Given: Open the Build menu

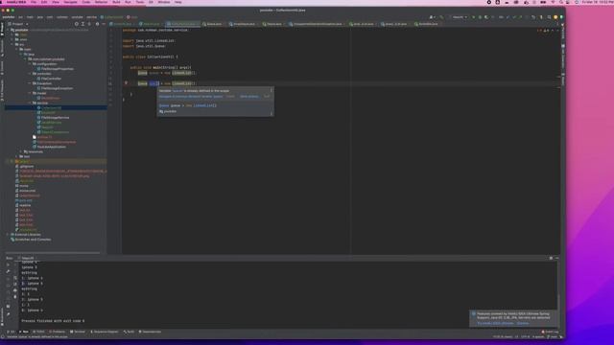Looking at the screenshot, I should pos(116,2).
